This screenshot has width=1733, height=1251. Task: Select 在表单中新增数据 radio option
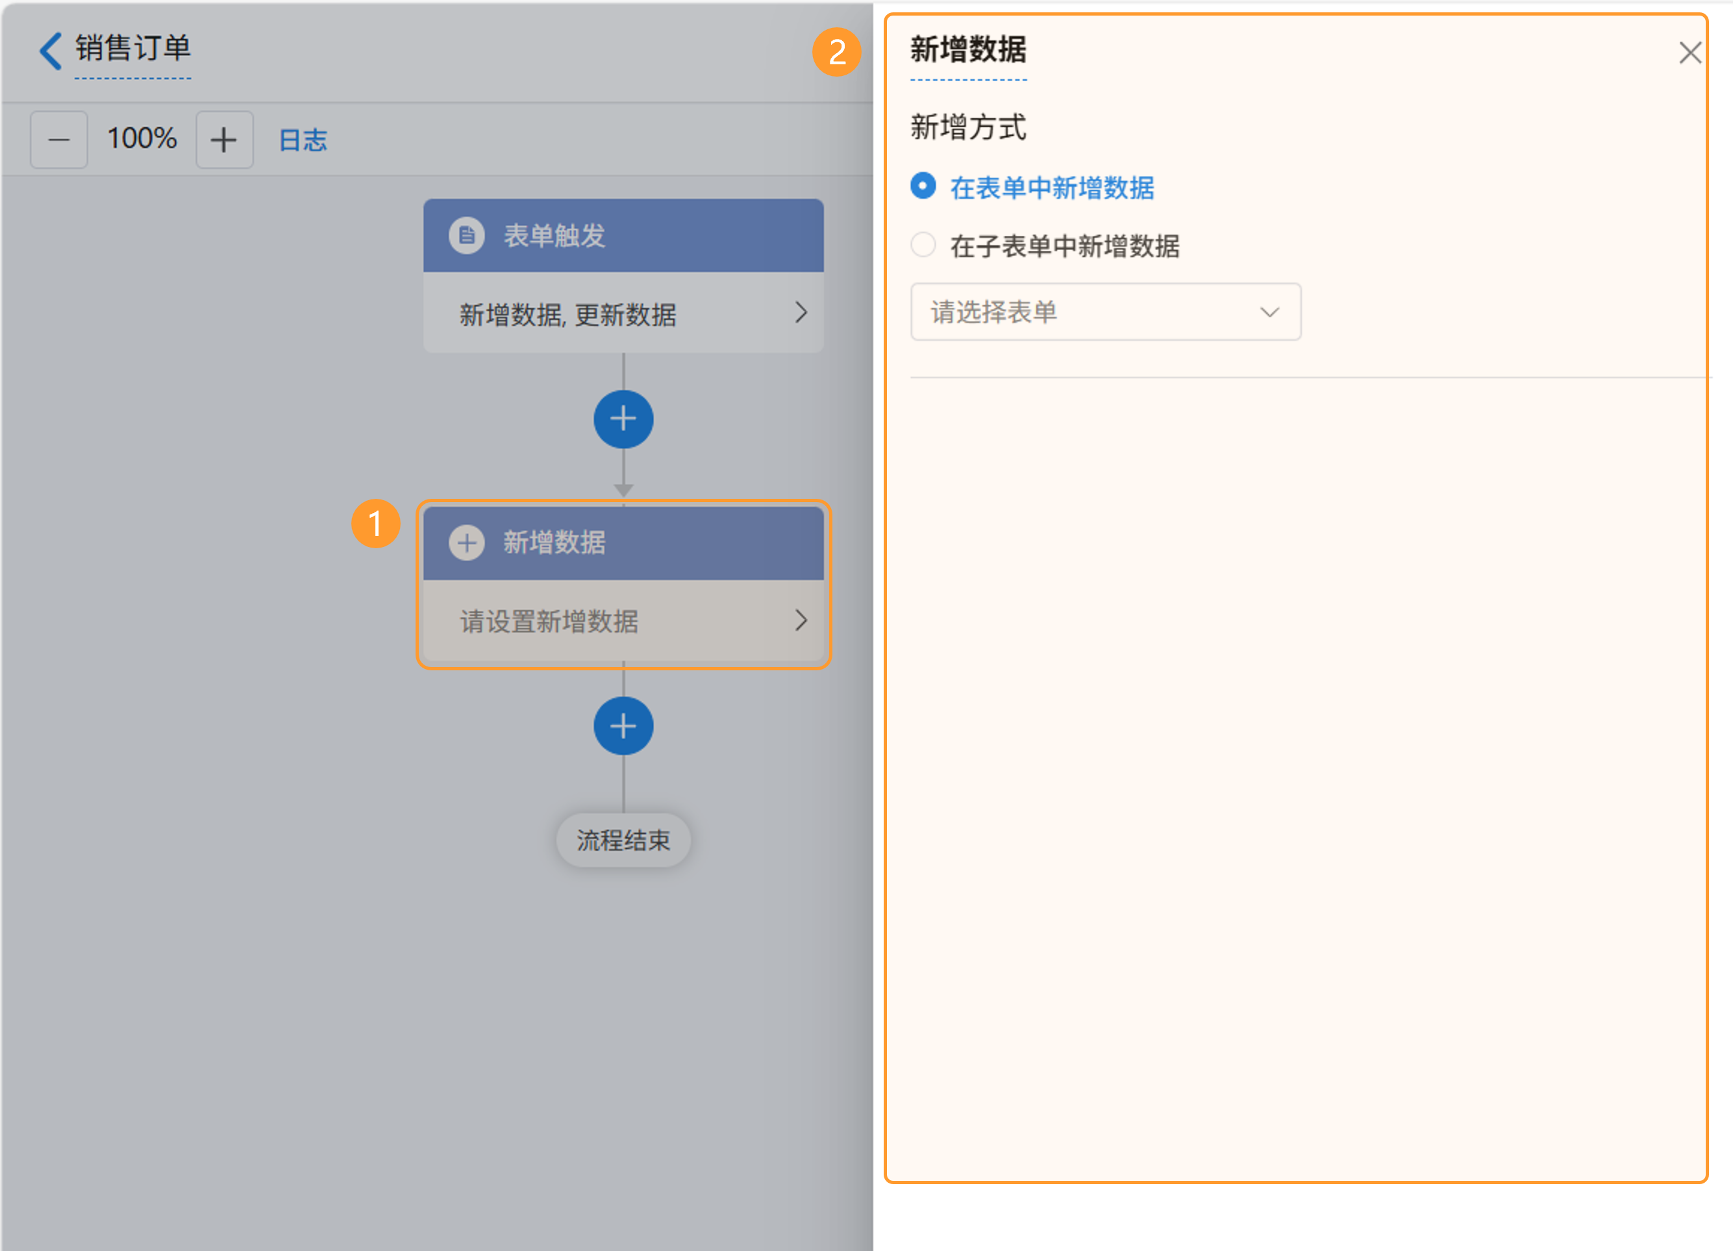923,186
